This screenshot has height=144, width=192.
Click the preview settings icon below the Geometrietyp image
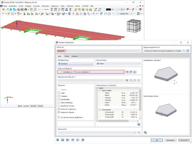(145, 132)
